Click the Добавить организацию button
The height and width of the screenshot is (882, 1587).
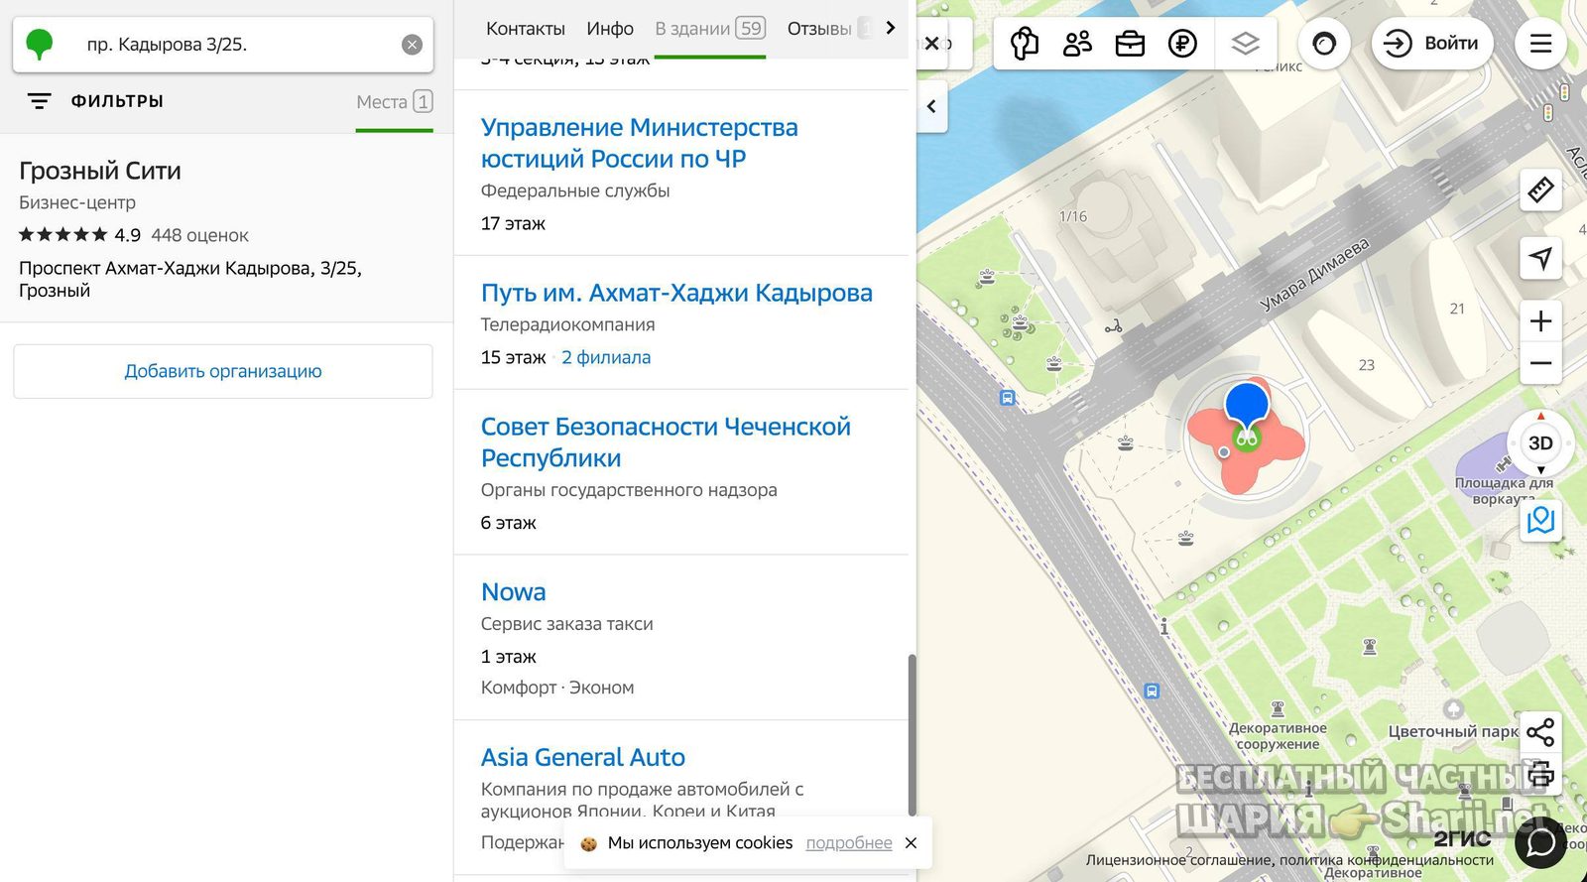(x=223, y=371)
